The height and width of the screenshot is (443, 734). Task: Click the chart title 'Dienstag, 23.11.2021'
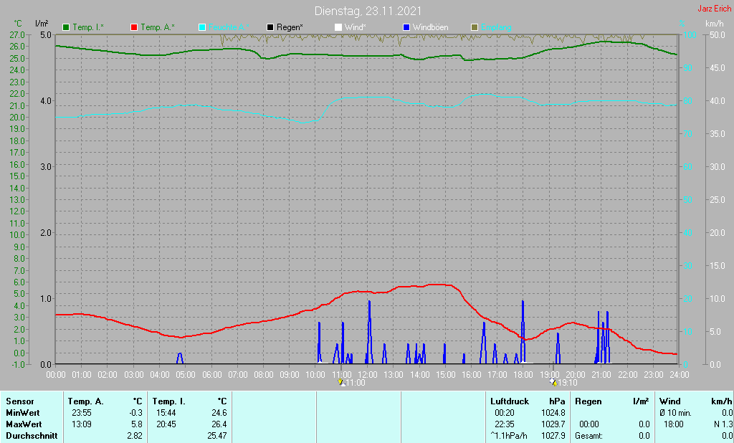point(368,11)
